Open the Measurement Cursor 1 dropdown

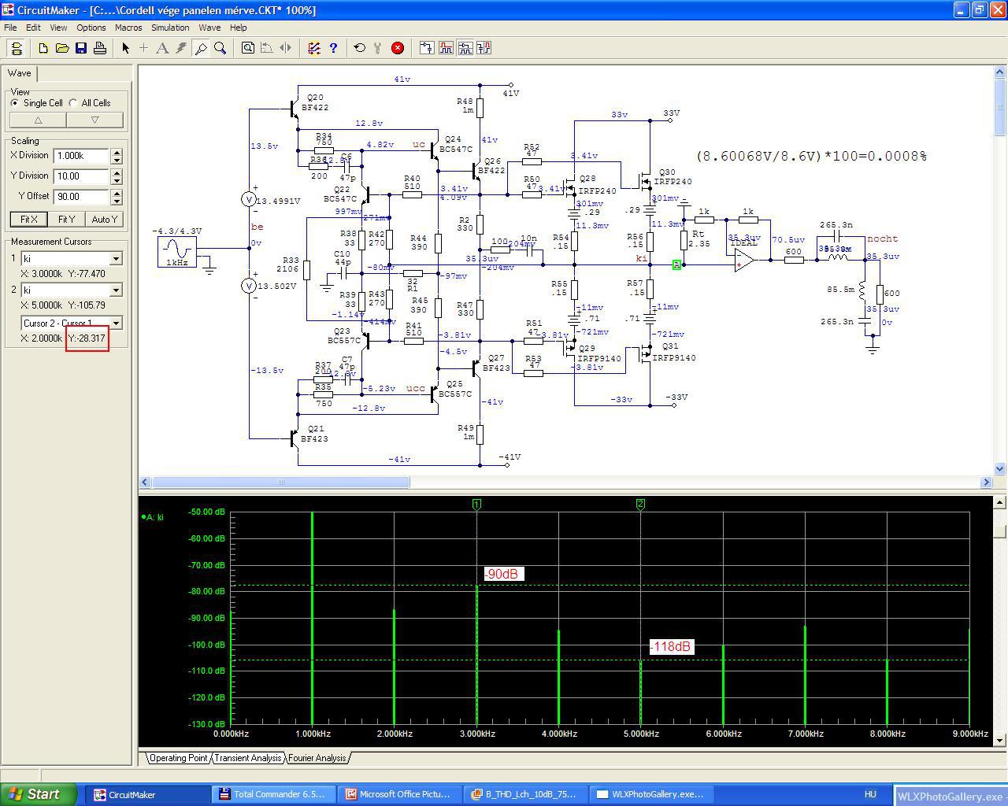click(116, 259)
